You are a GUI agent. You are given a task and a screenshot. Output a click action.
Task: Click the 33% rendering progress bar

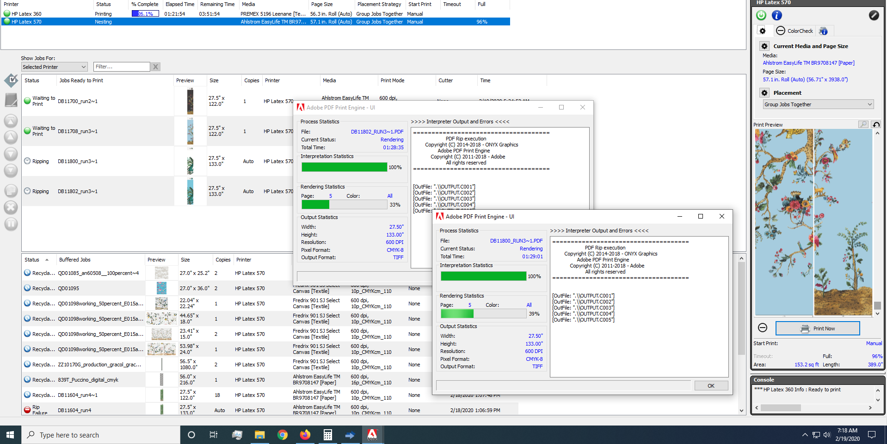click(x=345, y=204)
